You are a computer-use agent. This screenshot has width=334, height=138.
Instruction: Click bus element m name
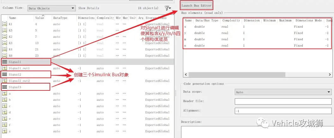(185, 39)
